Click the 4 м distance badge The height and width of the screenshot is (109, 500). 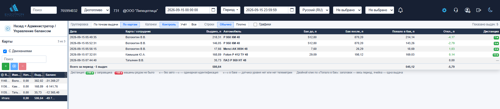496,49
